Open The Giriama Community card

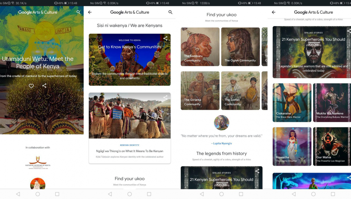(x=200, y=91)
